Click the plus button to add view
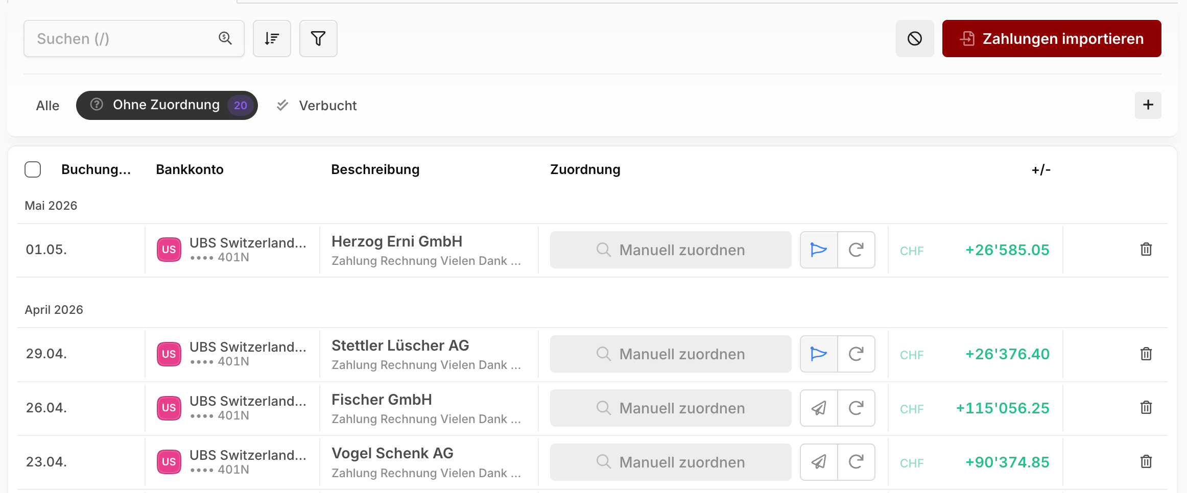1187x493 pixels. pos(1148,105)
